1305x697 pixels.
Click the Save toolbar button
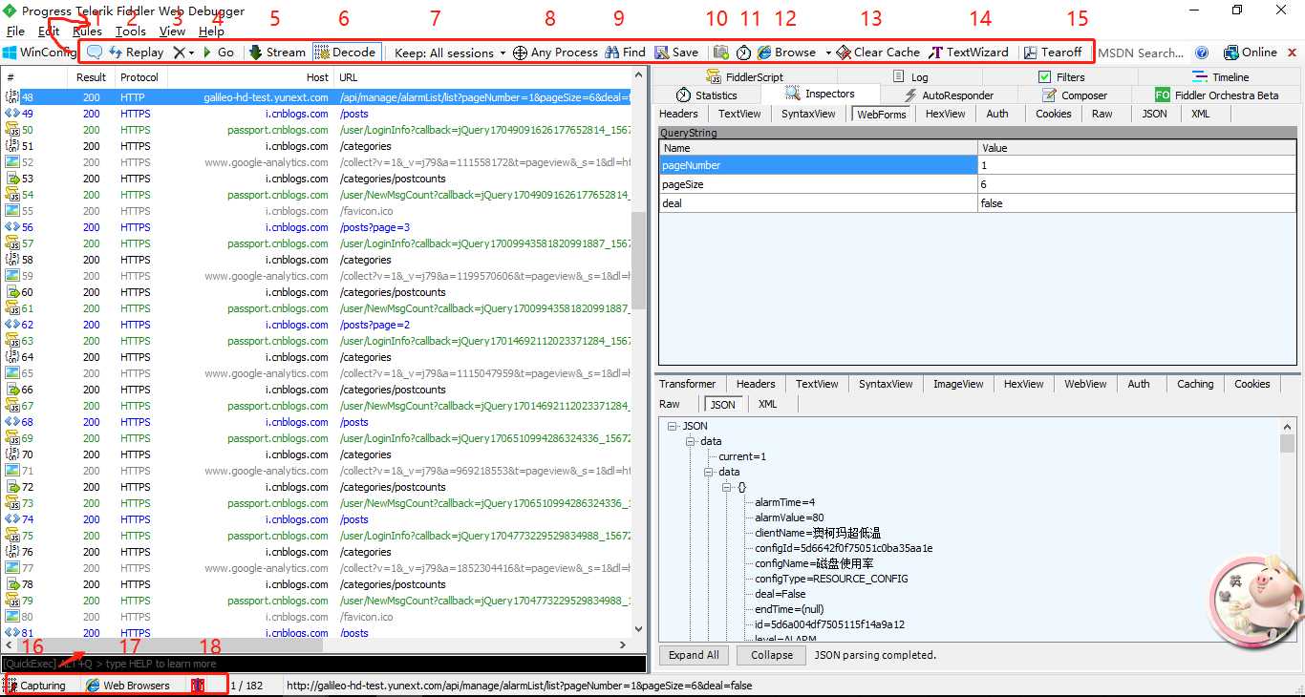pos(676,53)
